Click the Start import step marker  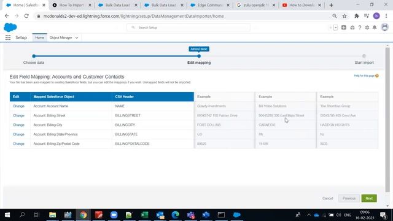364,56
